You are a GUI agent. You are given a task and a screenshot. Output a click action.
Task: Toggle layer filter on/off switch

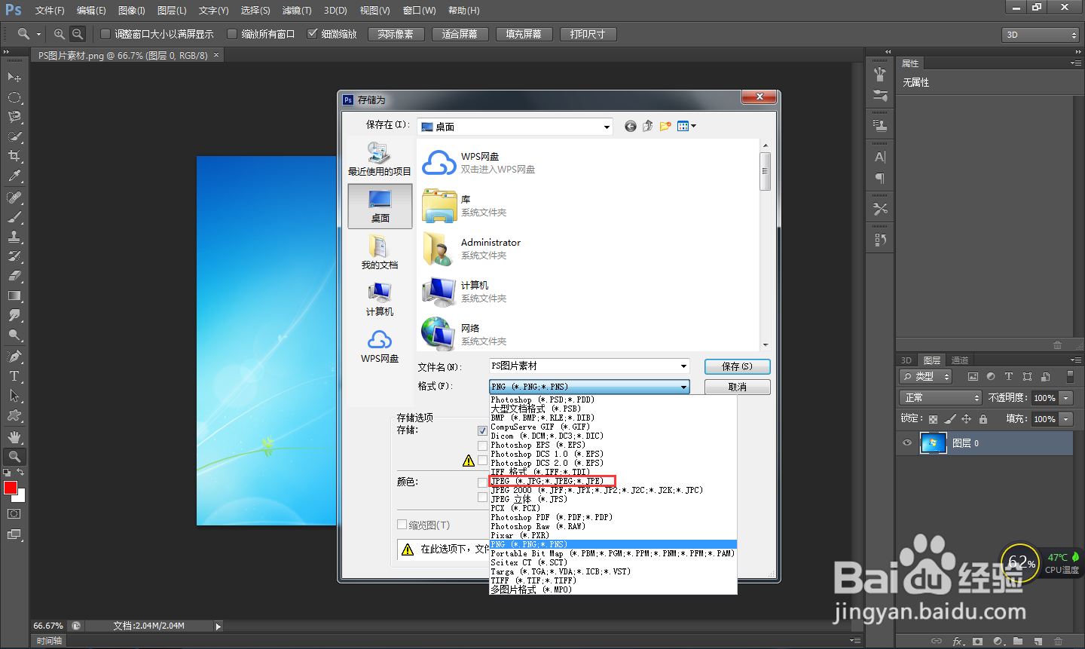coord(1070,376)
